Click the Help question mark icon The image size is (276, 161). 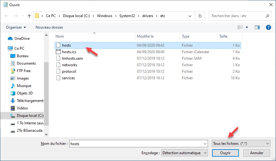268,27
